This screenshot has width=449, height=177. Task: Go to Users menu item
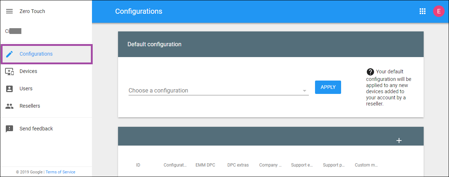pos(26,88)
